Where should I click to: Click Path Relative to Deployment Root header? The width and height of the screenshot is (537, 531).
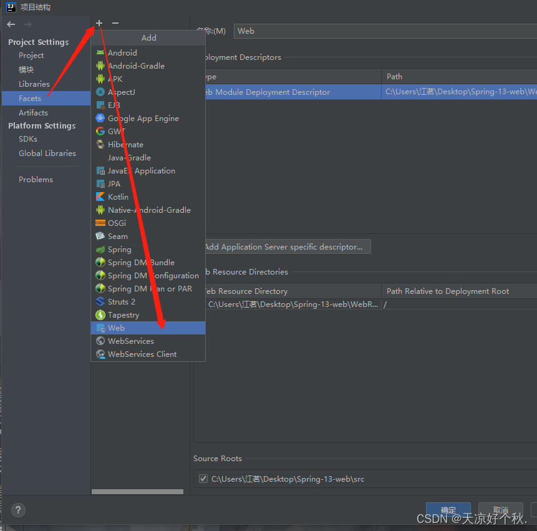pyautogui.click(x=459, y=291)
